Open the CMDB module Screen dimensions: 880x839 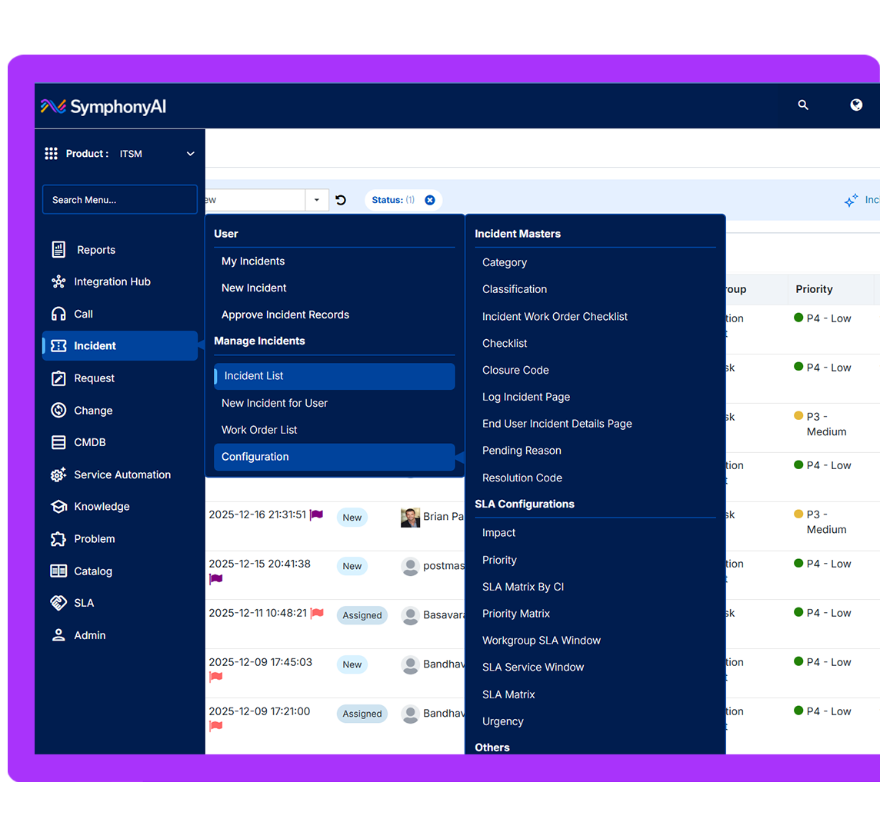[x=89, y=442]
